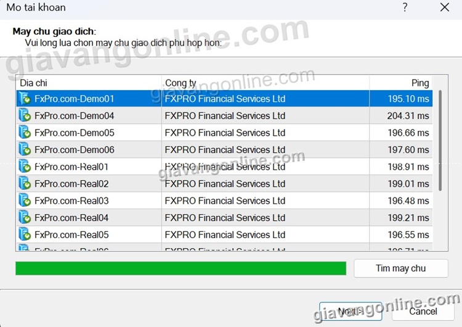This screenshot has width=462, height=327.
Task: Click the server icon beside FxPro.com-Real03
Action: point(25,201)
